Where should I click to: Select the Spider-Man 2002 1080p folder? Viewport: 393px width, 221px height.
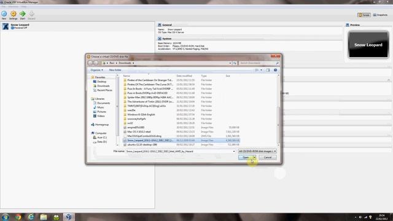[181, 97]
